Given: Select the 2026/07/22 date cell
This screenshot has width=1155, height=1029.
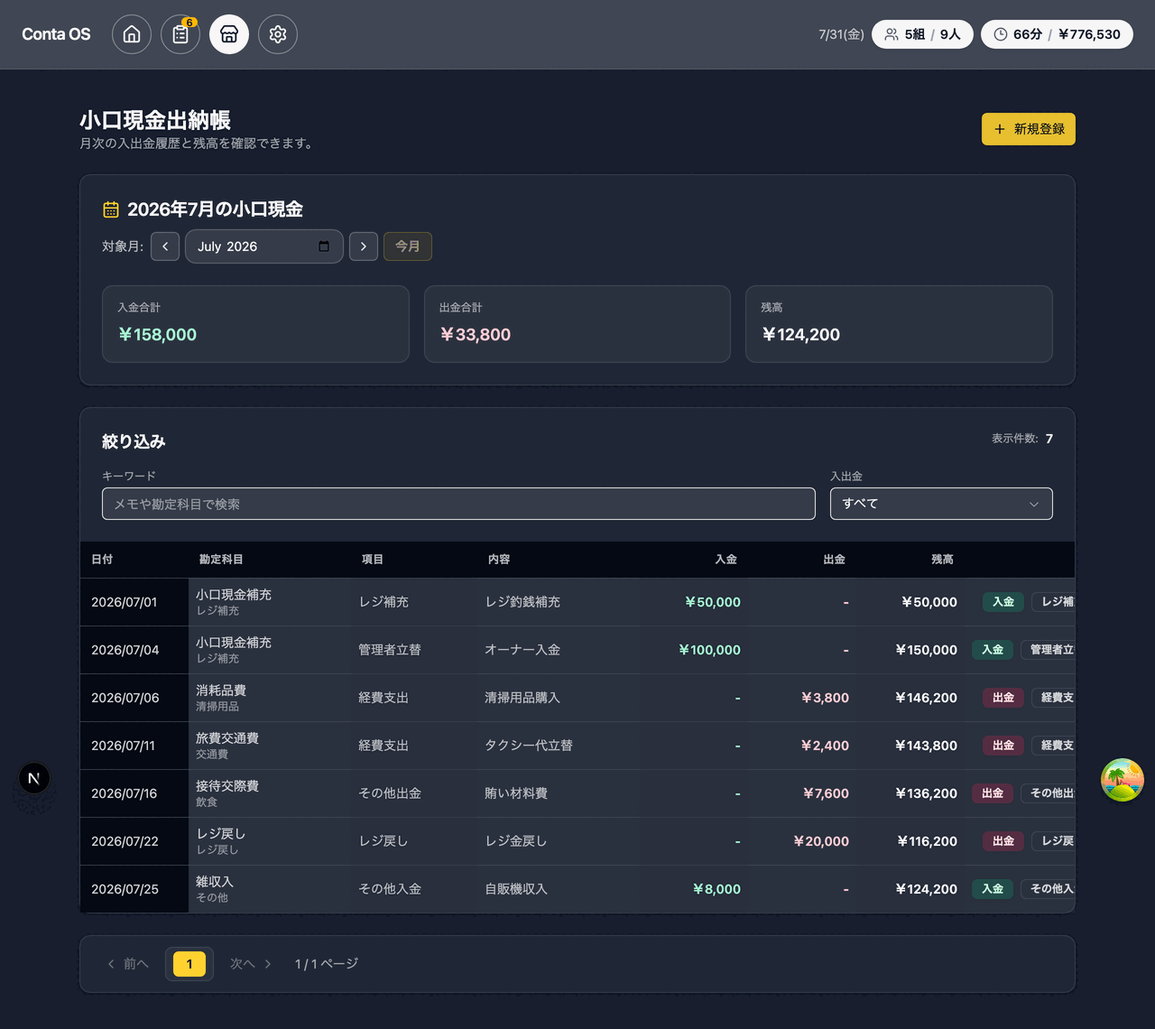Looking at the screenshot, I should (x=134, y=841).
